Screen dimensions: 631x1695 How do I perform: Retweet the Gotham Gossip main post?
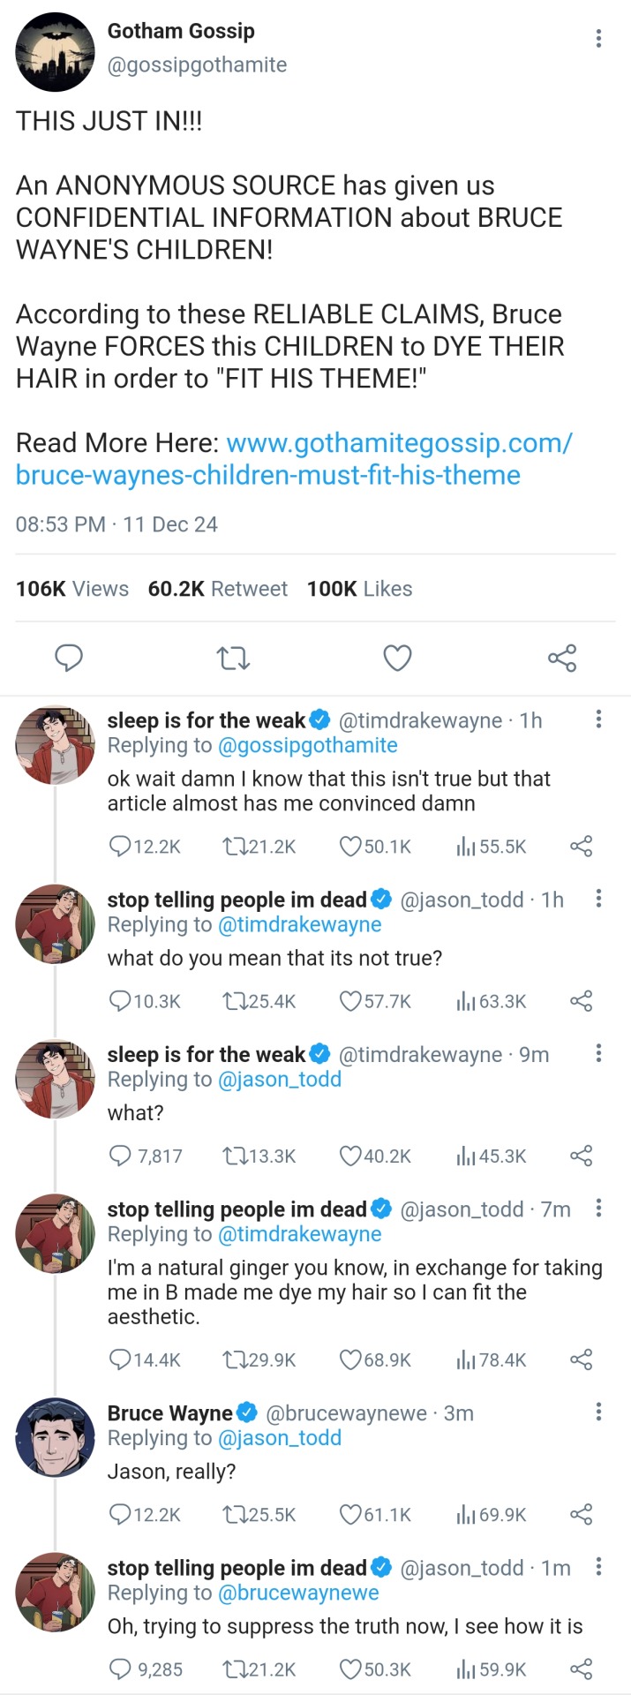click(233, 658)
